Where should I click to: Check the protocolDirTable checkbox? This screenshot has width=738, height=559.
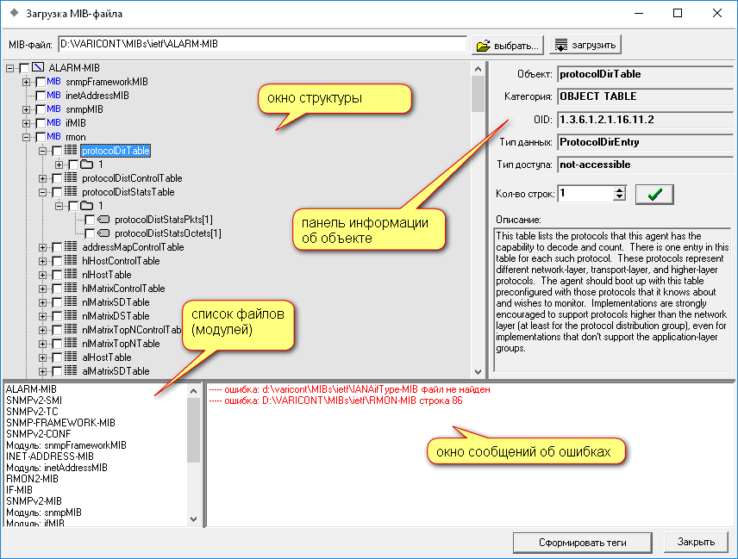click(57, 151)
